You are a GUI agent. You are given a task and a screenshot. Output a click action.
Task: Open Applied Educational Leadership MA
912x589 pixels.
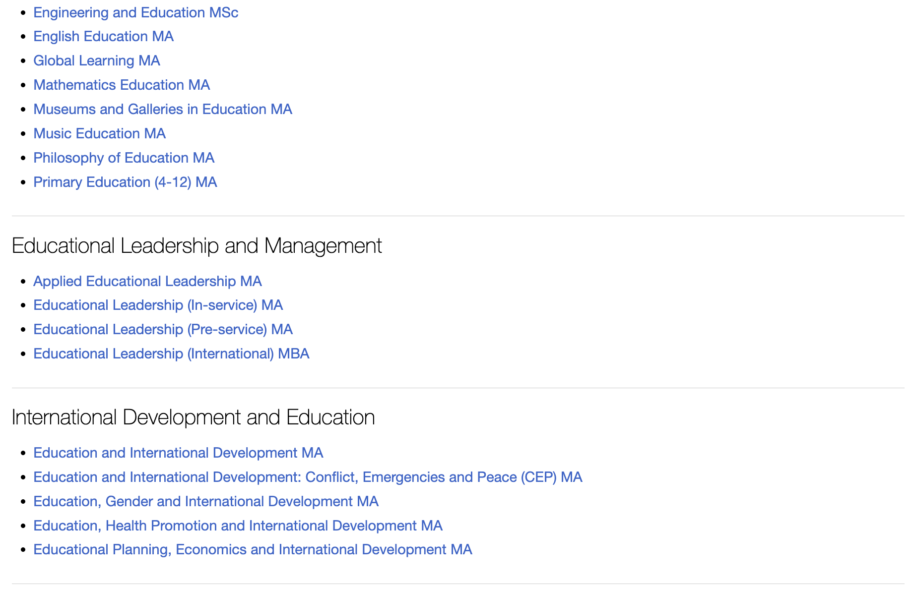[147, 282]
